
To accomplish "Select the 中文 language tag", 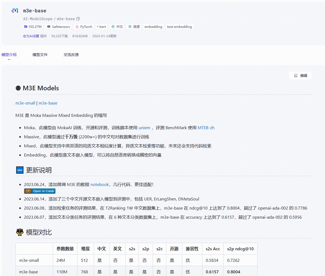I will pyautogui.click(x=117, y=27).
